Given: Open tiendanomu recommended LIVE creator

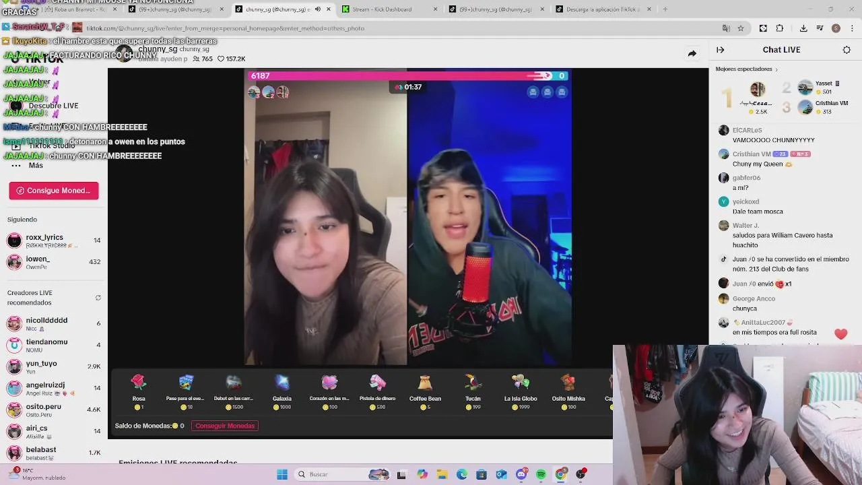Looking at the screenshot, I should [54, 345].
